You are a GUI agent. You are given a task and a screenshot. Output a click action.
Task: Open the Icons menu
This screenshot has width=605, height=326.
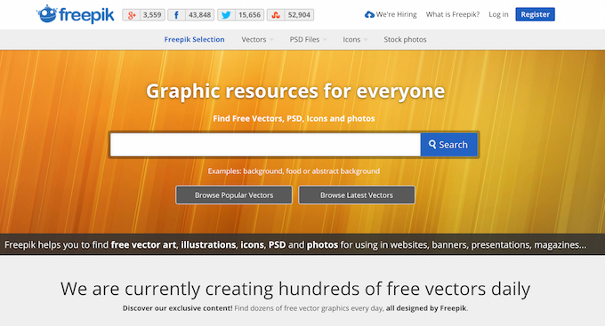pyautogui.click(x=351, y=39)
